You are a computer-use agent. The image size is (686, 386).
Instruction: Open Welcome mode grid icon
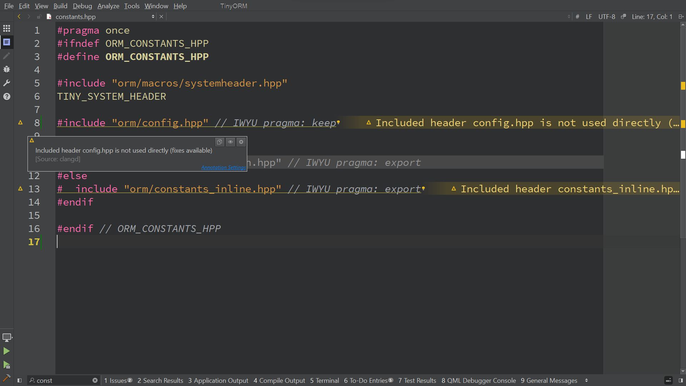pyautogui.click(x=6, y=29)
